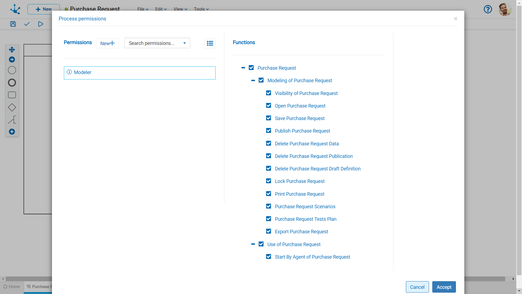522x294 pixels.
Task: Click the Cancel button
Action: pyautogui.click(x=417, y=287)
